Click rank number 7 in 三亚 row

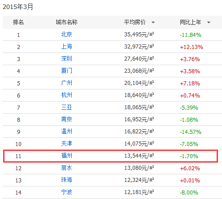coord(18,108)
